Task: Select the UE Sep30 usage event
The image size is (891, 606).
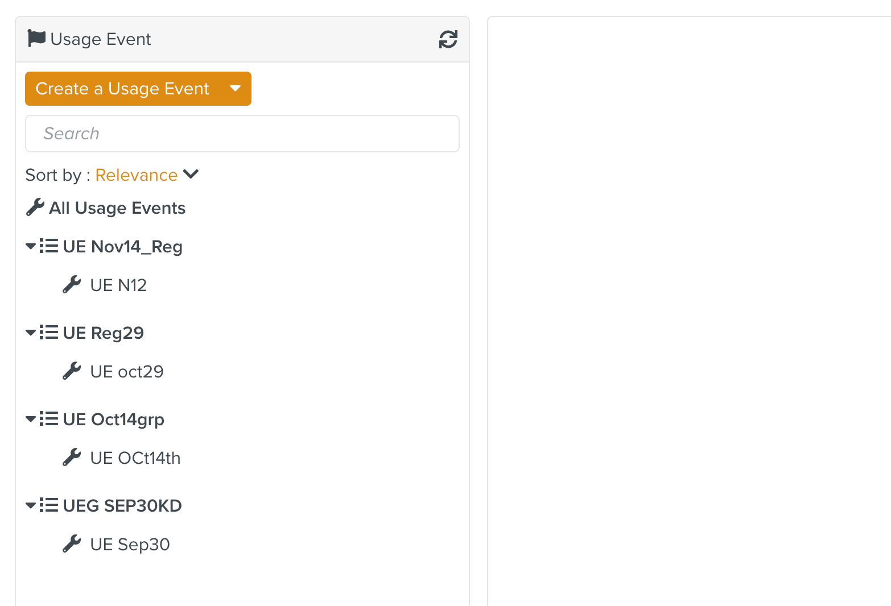Action: pos(130,544)
